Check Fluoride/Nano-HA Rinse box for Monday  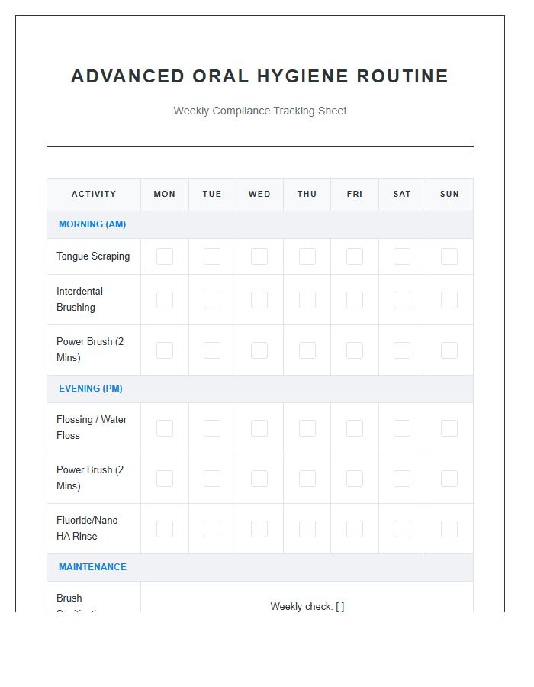[165, 529]
